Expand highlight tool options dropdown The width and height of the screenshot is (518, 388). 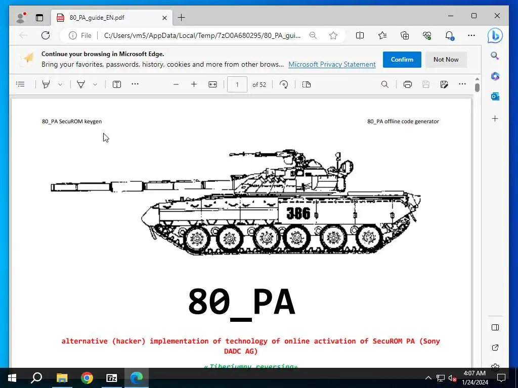click(60, 84)
